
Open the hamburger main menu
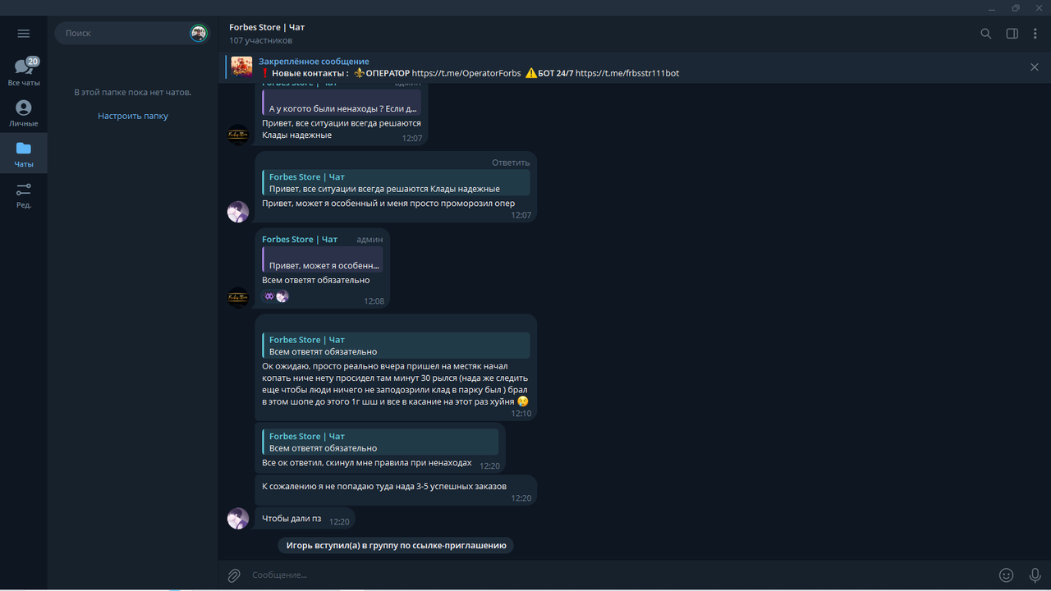[x=23, y=34]
